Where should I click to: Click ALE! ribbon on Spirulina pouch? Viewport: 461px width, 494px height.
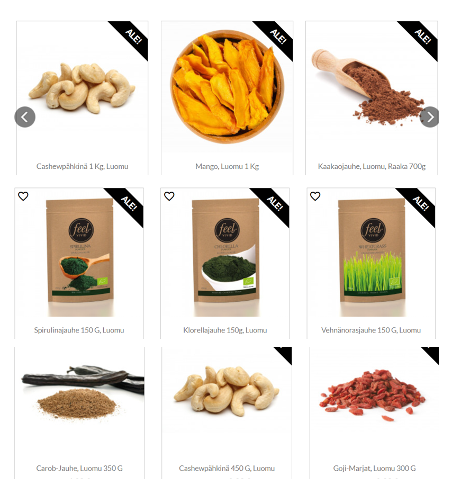(x=128, y=204)
